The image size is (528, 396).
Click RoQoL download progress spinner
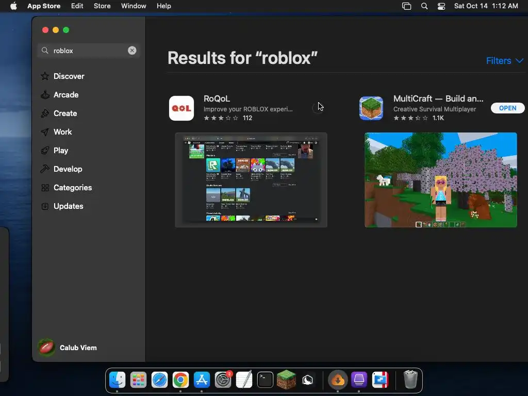[x=317, y=108]
